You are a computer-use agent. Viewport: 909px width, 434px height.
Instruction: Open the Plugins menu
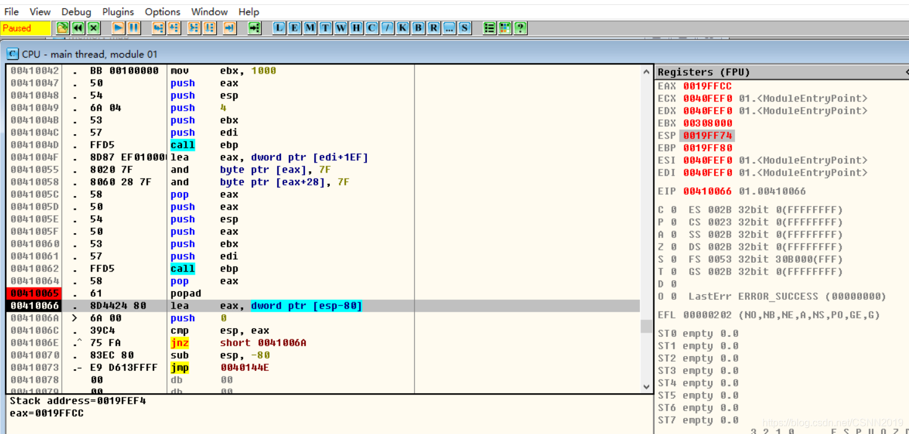click(x=118, y=12)
